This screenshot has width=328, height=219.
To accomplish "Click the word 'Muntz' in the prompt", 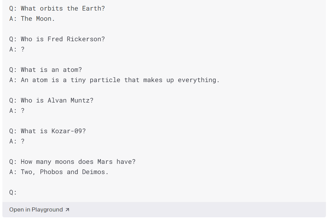I will click(80, 100).
